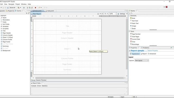Open the Window menu
This screenshot has width=174, height=98.
click(x=24, y=4)
